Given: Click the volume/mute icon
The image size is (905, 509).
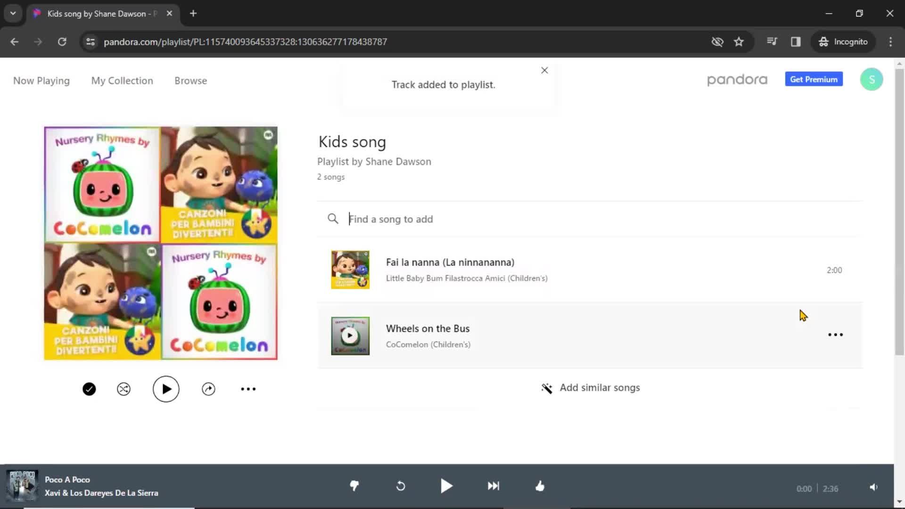Looking at the screenshot, I should coord(873,487).
